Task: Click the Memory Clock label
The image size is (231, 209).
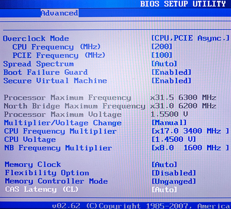Action: (33, 164)
